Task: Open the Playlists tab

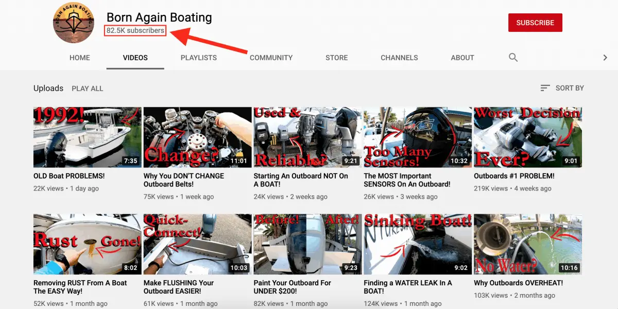Action: 199,58
